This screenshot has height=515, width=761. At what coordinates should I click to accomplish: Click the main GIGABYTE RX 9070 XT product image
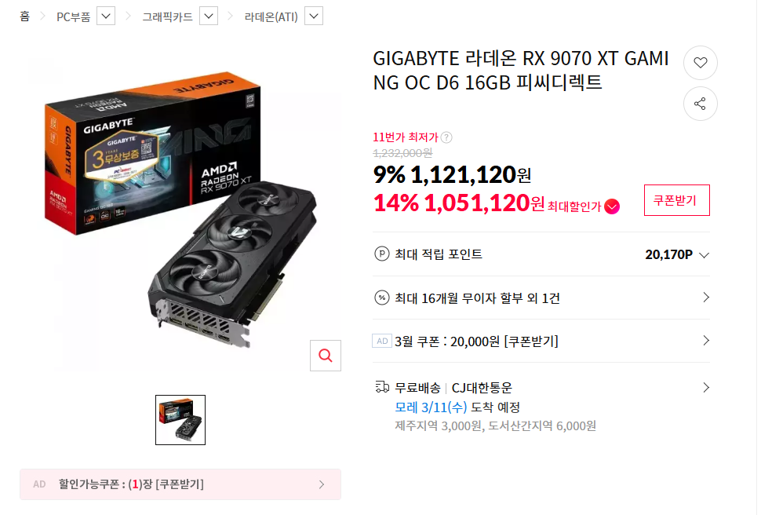[x=180, y=210]
